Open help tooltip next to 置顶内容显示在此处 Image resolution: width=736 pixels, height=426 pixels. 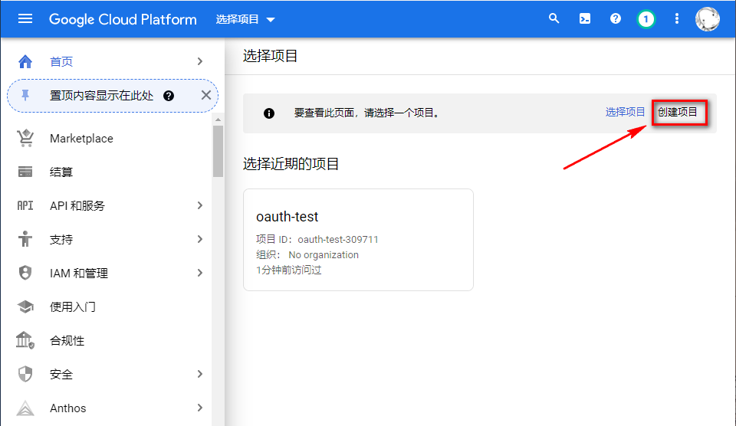169,96
